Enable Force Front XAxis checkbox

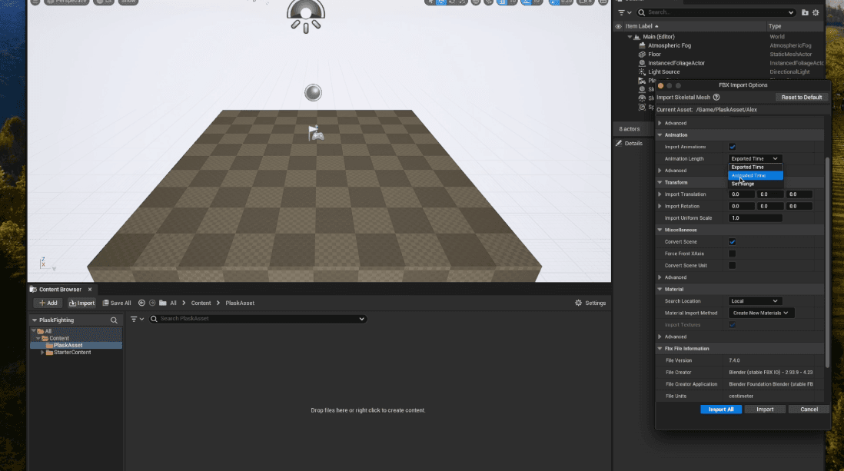[732, 254]
